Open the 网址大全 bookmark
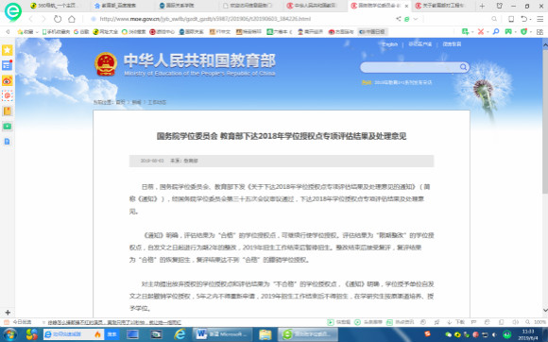 point(106,32)
